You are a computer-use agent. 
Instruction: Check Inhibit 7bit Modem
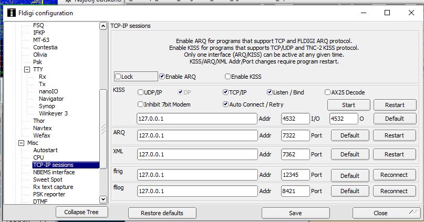click(140, 104)
